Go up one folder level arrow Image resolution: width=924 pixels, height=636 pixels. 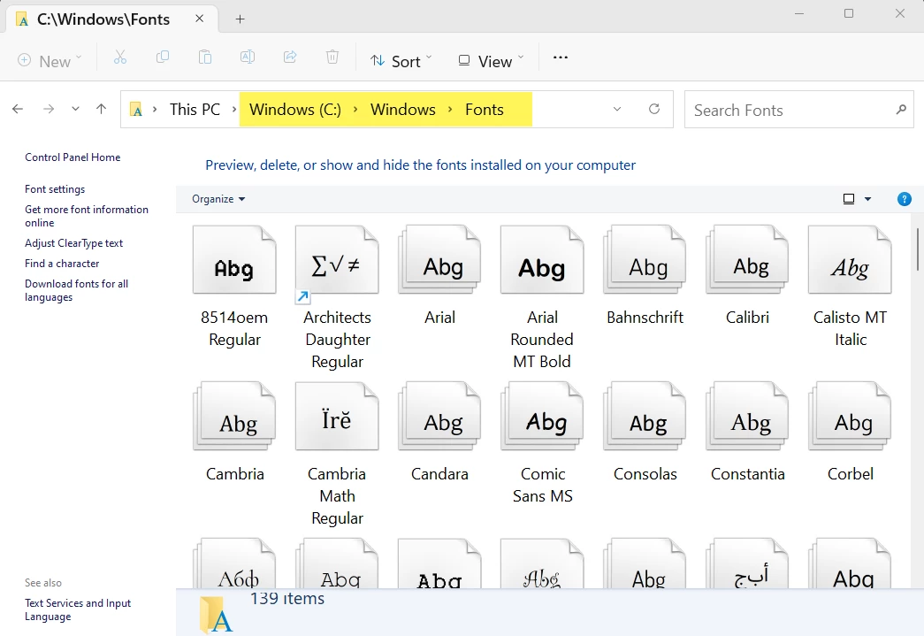pos(102,109)
